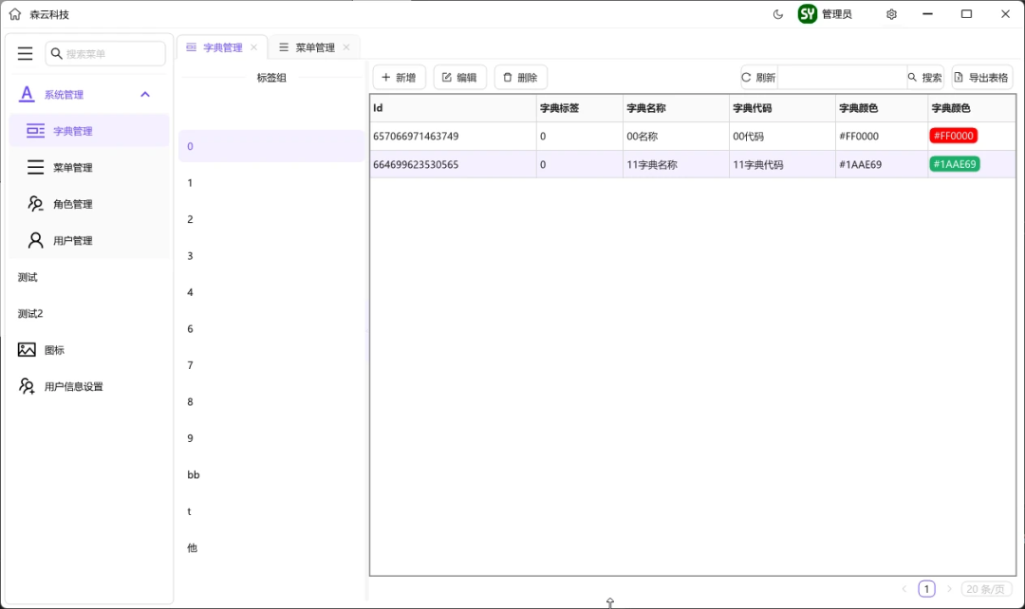Select label group 8
1025x609 pixels.
pyautogui.click(x=271, y=401)
